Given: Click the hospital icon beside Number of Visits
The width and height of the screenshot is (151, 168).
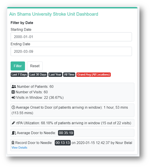Looking at the screenshot, I should click(x=13, y=92).
